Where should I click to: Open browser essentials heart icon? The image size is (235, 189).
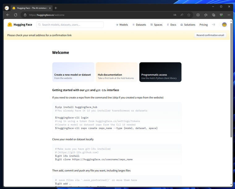pos(221,15)
